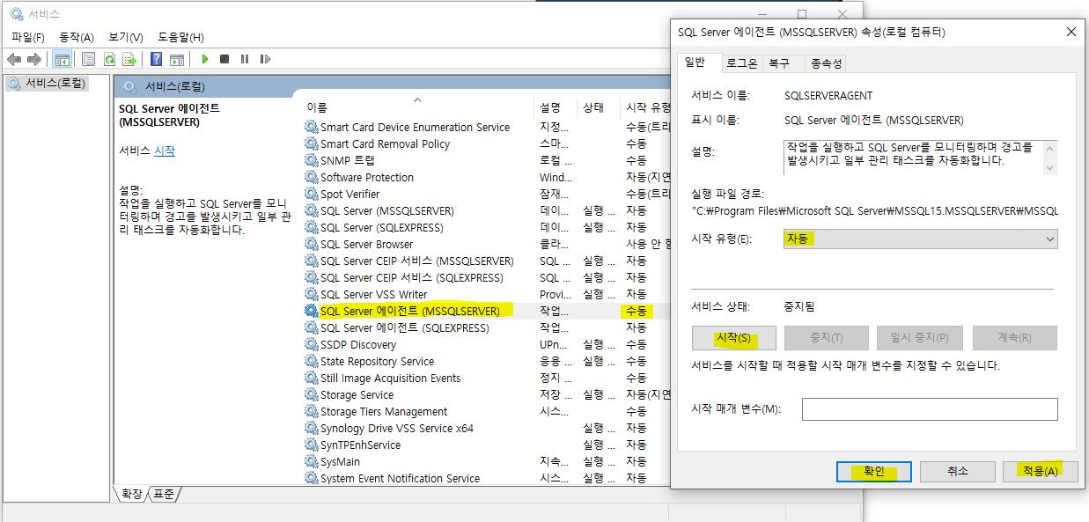Click gear icon of SQL Server Browser
Screen dimensions: 1089x522
point(312,244)
